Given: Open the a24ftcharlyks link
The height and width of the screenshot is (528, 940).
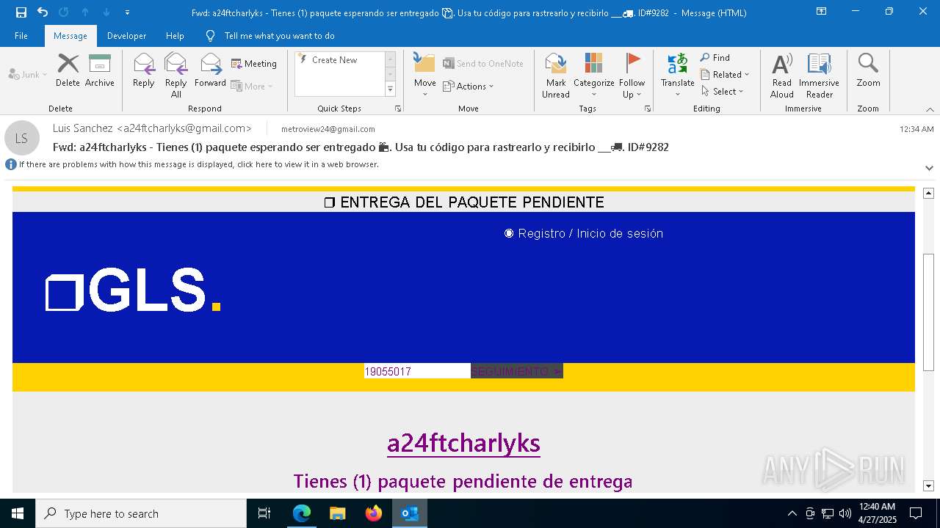Looking at the screenshot, I should tap(463, 443).
